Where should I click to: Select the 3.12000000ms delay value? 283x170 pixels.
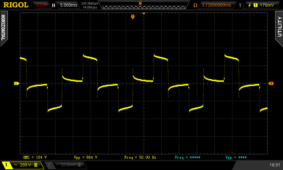point(216,5)
